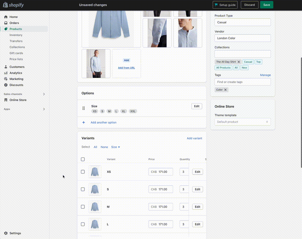
Task: Go to Transfers in sidebar
Action: coord(16,41)
